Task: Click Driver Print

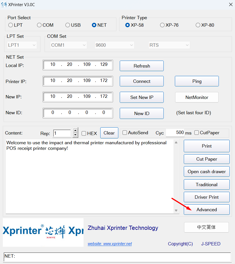Action: click(x=206, y=197)
